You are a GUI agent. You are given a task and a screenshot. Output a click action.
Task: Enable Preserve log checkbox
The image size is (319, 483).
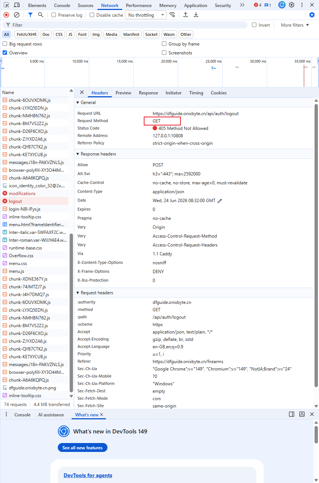54,15
